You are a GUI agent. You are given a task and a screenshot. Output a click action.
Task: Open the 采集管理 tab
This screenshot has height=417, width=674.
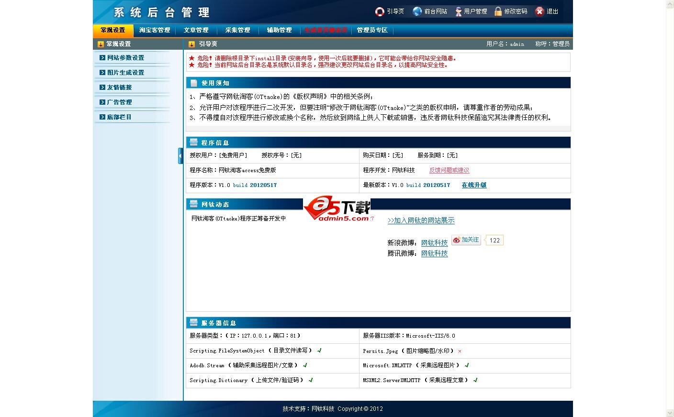point(237,30)
